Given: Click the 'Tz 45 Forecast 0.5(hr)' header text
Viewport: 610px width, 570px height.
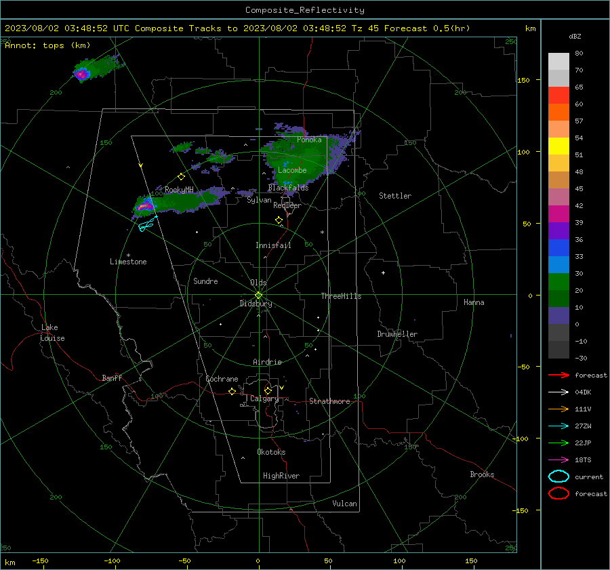Looking at the screenshot, I should (411, 28).
